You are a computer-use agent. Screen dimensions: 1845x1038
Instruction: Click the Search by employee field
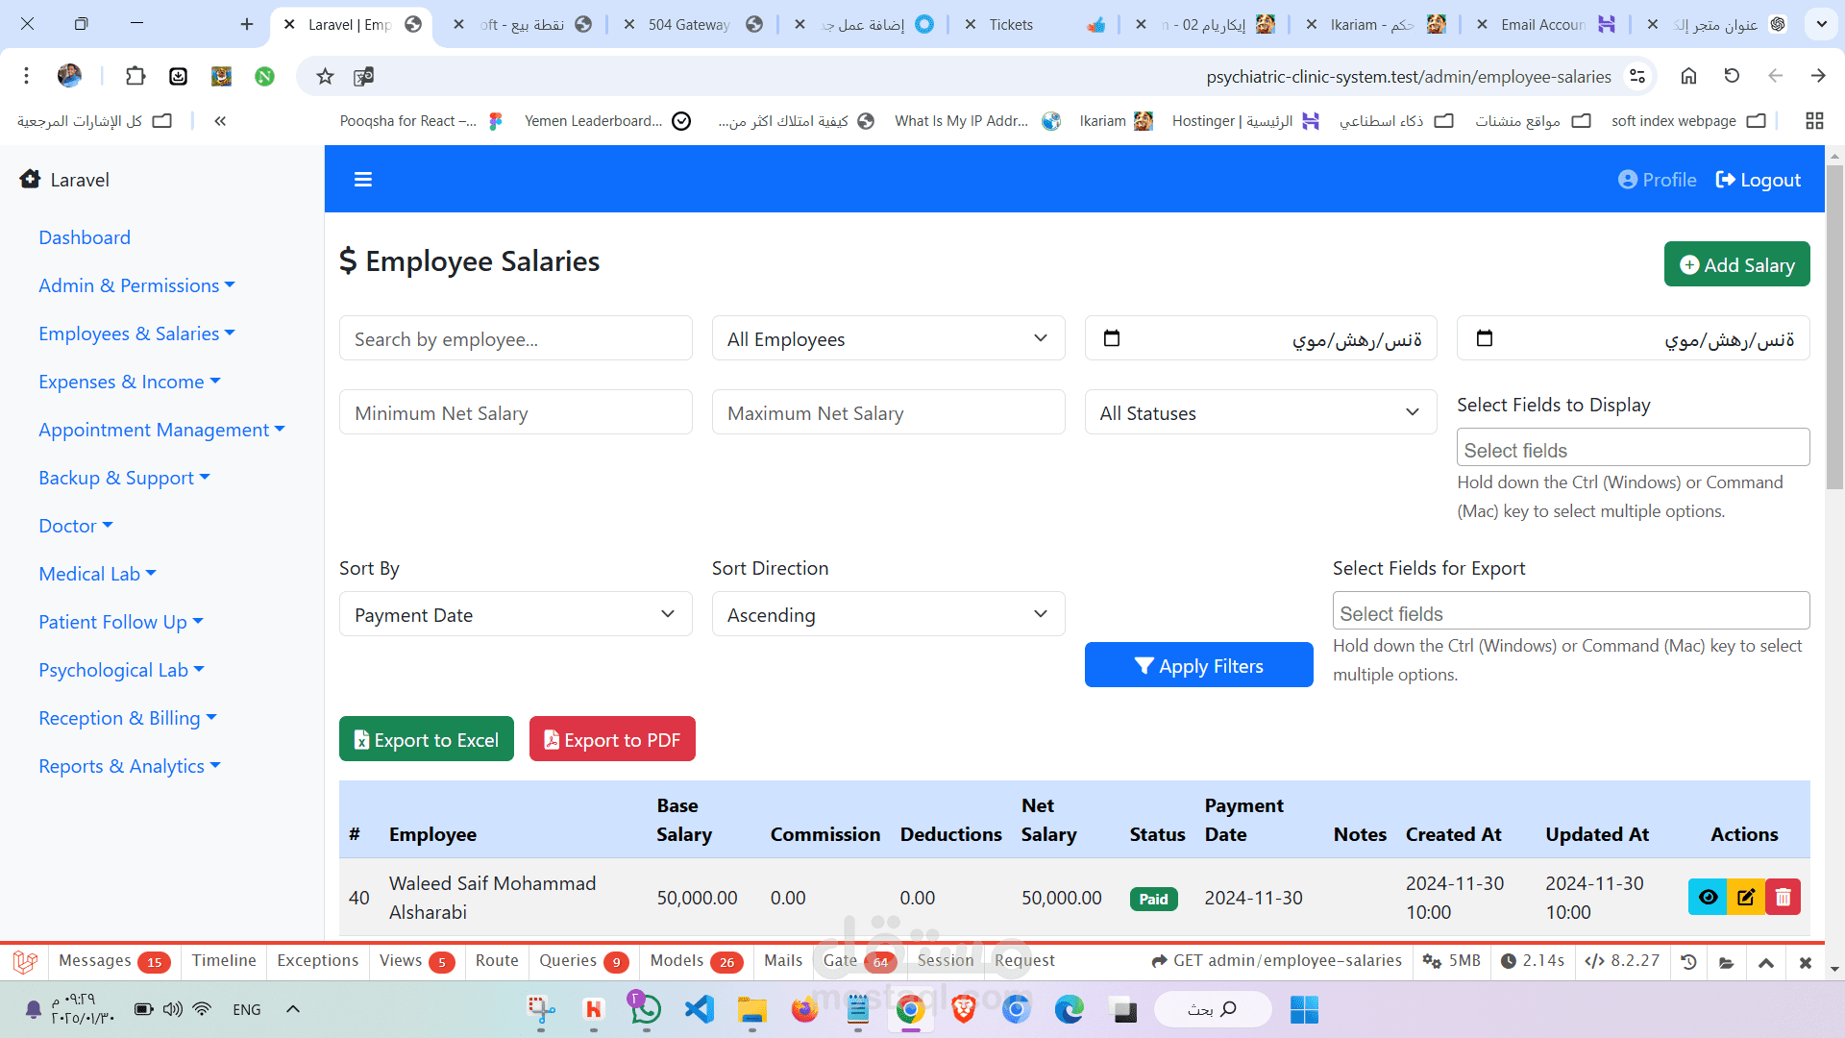(515, 338)
